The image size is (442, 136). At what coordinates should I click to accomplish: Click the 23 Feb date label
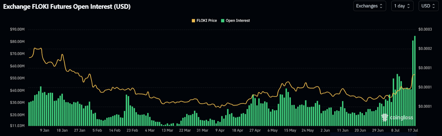tap(132, 130)
